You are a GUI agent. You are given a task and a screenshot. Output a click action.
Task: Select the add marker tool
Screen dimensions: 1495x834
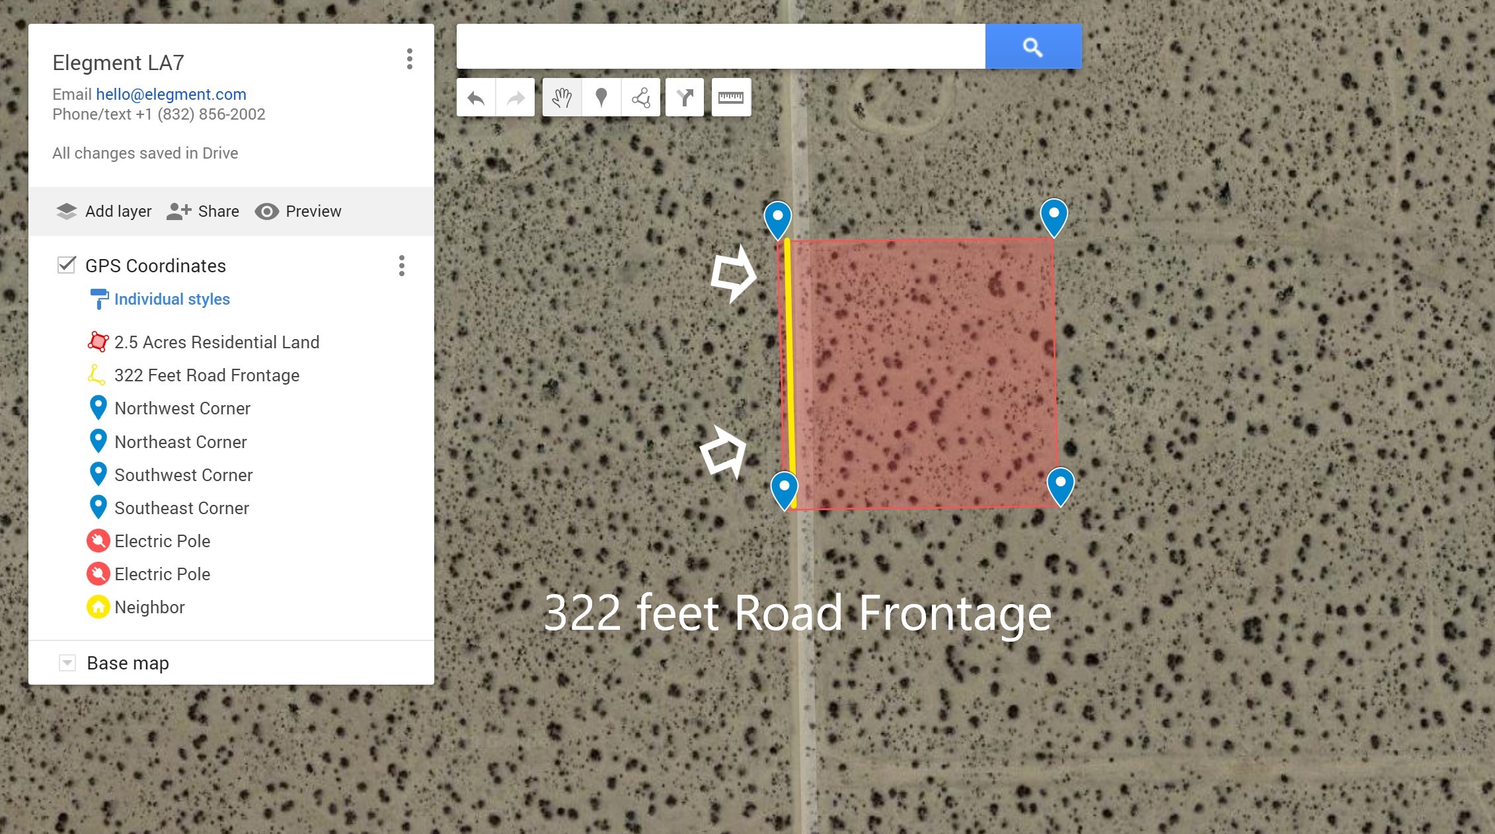[601, 98]
